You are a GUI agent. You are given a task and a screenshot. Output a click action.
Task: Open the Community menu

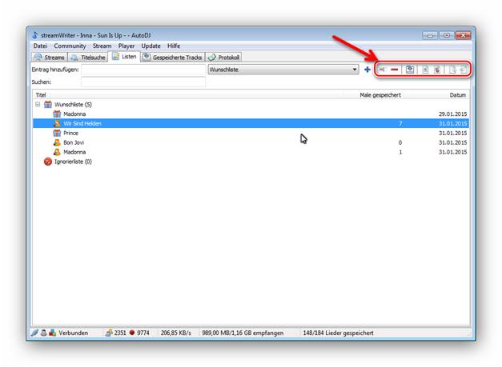[x=70, y=46]
